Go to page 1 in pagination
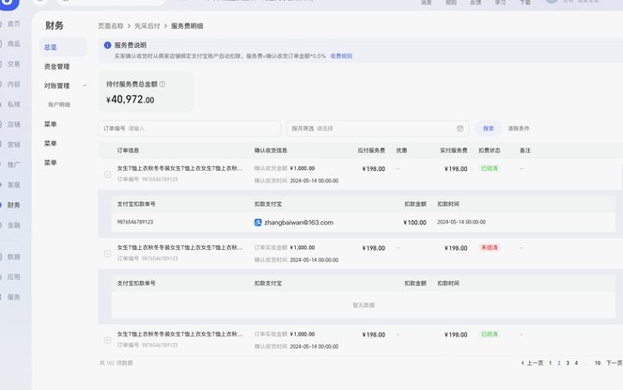The width and height of the screenshot is (623, 390). click(x=551, y=363)
